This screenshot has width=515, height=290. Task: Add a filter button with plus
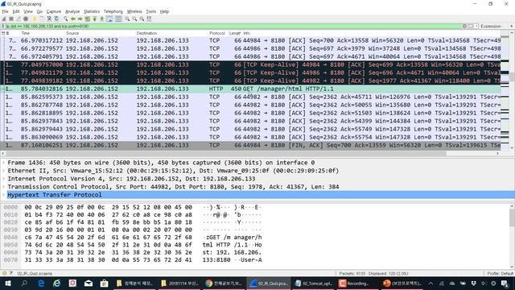(x=512, y=26)
